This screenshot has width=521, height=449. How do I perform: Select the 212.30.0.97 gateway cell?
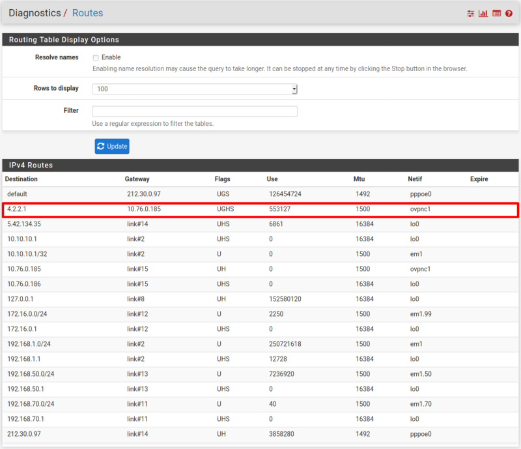(x=144, y=194)
